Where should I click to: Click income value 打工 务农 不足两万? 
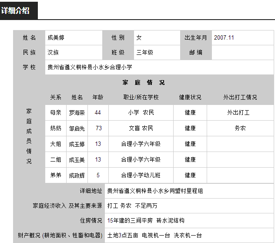pos(132,206)
